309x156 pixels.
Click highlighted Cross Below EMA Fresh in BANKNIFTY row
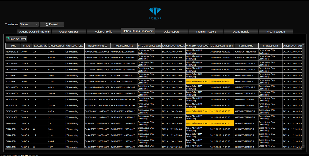pyautogui.click(x=198, y=123)
